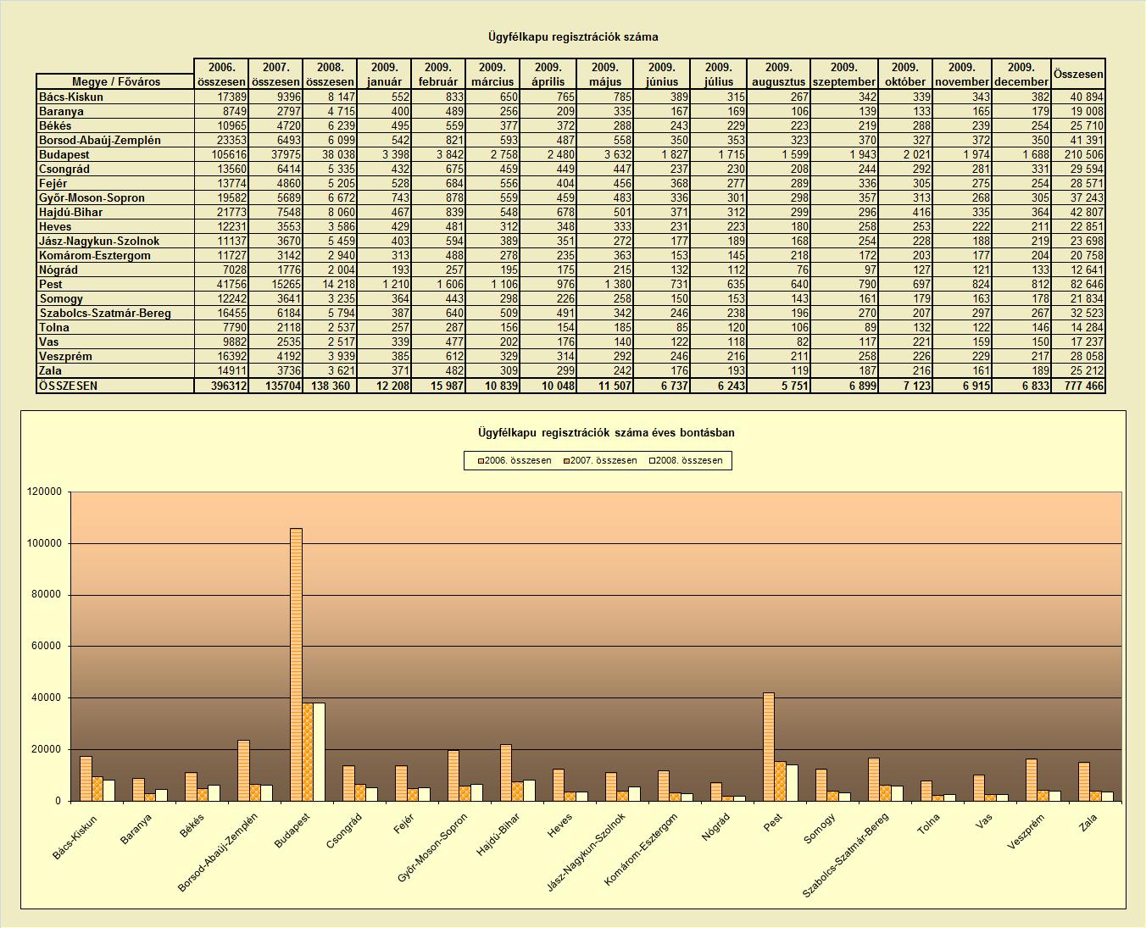Select the table title 'Ügyfélkapu regisztrációk száma'
Image resolution: width=1146 pixels, height=928 pixels.
(573, 37)
